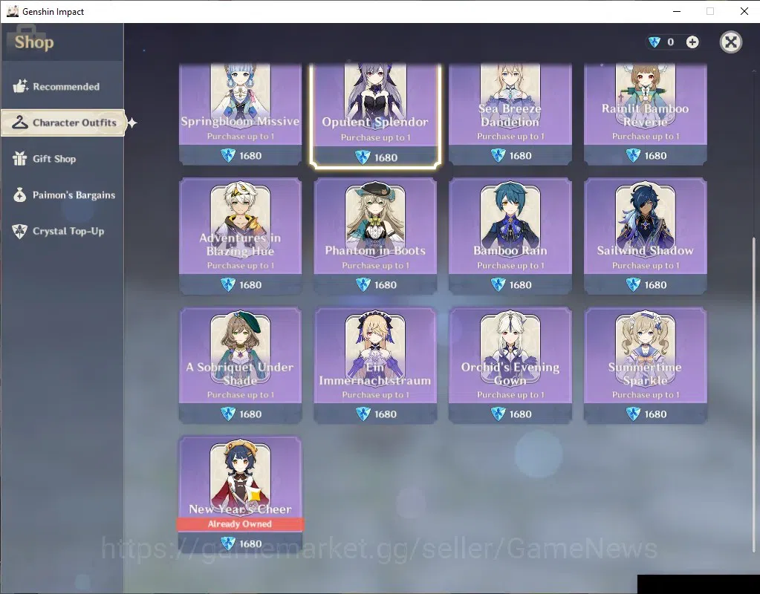The height and width of the screenshot is (594, 760).
Task: Click the gift box icon
Action: 20,158
